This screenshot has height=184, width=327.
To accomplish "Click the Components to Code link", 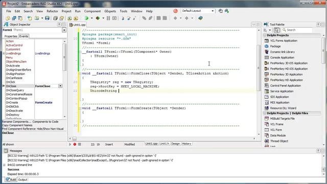I will [45, 122].
